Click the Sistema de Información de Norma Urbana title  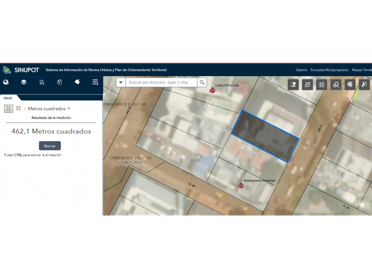(x=106, y=70)
